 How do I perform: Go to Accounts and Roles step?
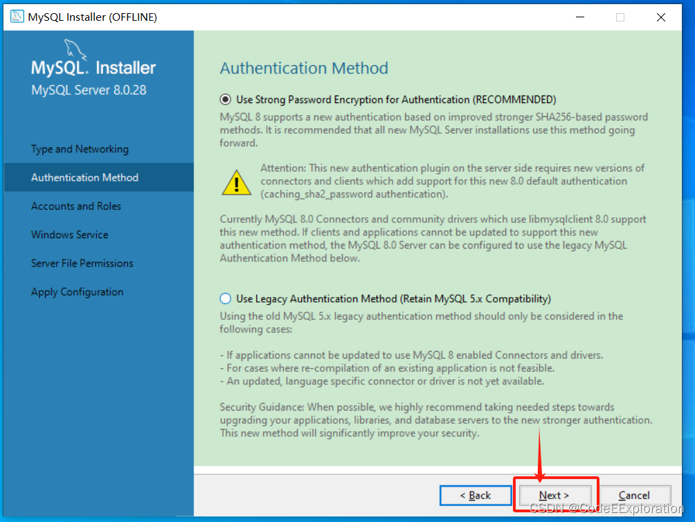75,206
